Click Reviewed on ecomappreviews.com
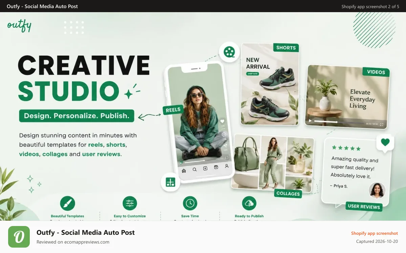The width and height of the screenshot is (406, 253). click(73, 242)
